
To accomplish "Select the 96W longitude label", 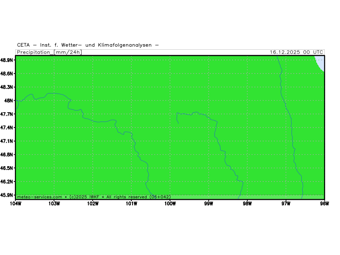I will [x=325, y=203].
